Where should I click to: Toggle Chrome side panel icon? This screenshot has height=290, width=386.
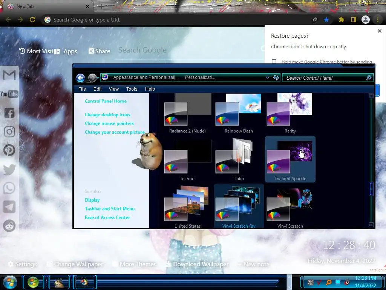354,20
